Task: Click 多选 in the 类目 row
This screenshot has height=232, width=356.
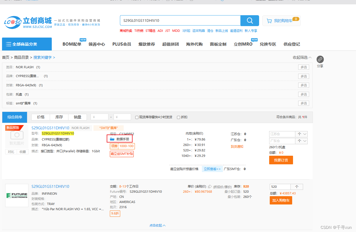Action: [x=304, y=67]
